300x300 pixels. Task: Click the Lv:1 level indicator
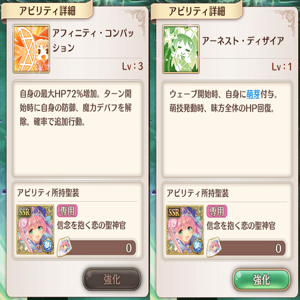pyautogui.click(x=282, y=66)
